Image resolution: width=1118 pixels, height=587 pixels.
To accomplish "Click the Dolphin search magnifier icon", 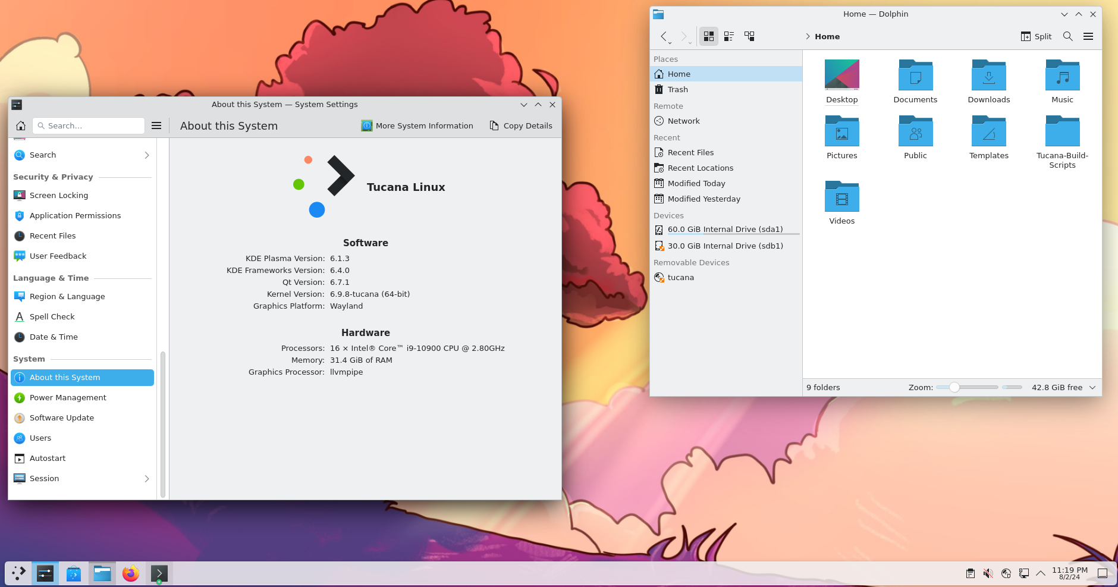I will click(x=1067, y=36).
